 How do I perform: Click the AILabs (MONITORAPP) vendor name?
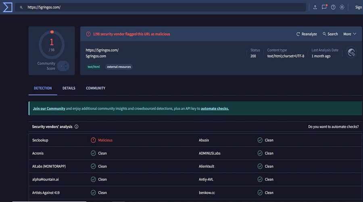coord(49,166)
